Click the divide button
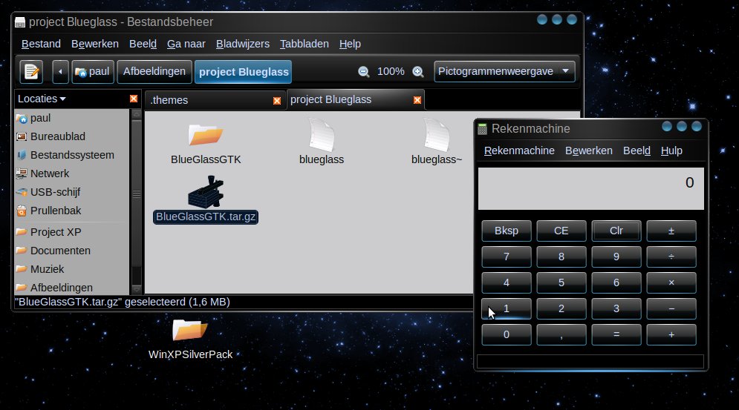The image size is (739, 410). point(671,257)
